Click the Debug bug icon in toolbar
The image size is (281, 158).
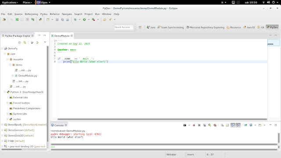(75, 19)
